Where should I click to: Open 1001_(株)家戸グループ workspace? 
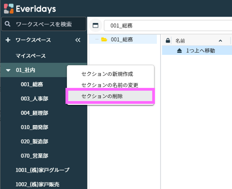[42, 170]
